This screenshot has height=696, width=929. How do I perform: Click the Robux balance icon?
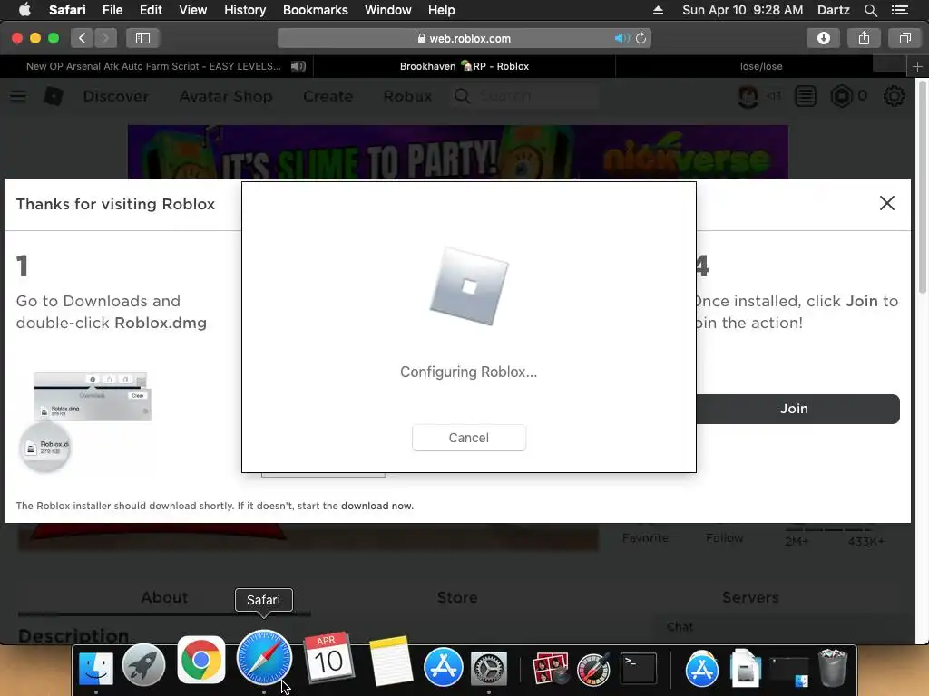tap(841, 96)
